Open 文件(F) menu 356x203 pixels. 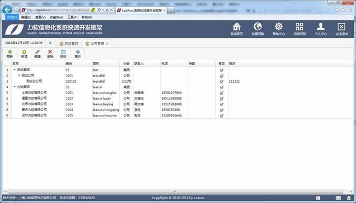[12, 18]
